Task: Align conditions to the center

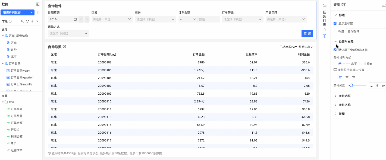Action: 347,78
